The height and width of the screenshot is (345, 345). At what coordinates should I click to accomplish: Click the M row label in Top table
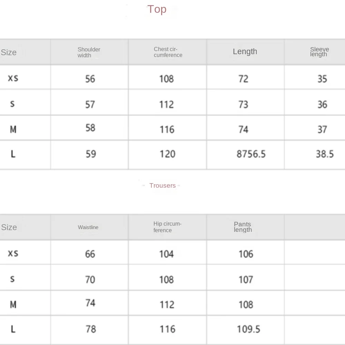point(13,129)
